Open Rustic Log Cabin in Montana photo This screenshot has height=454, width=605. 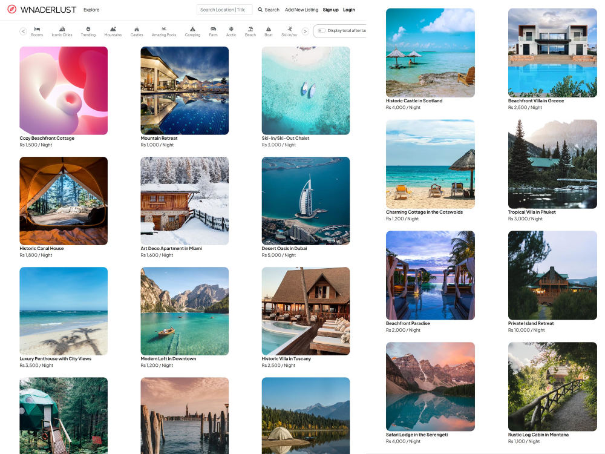tap(552, 386)
